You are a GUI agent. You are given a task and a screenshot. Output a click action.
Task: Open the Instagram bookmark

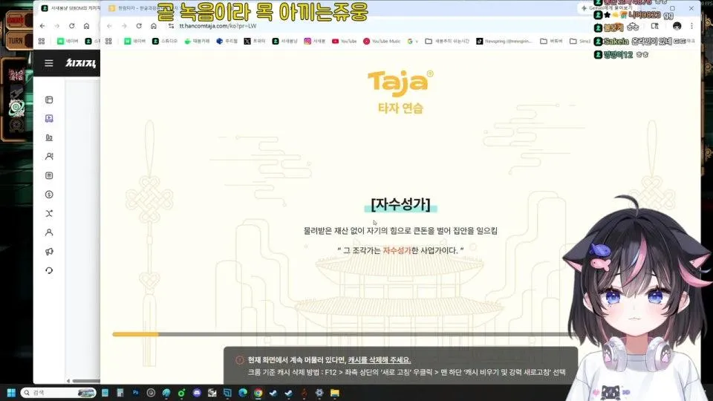click(314, 41)
